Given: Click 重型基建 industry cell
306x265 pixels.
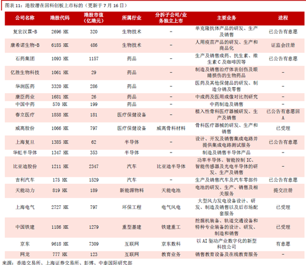Looking at the screenshot, I should pos(131,227).
